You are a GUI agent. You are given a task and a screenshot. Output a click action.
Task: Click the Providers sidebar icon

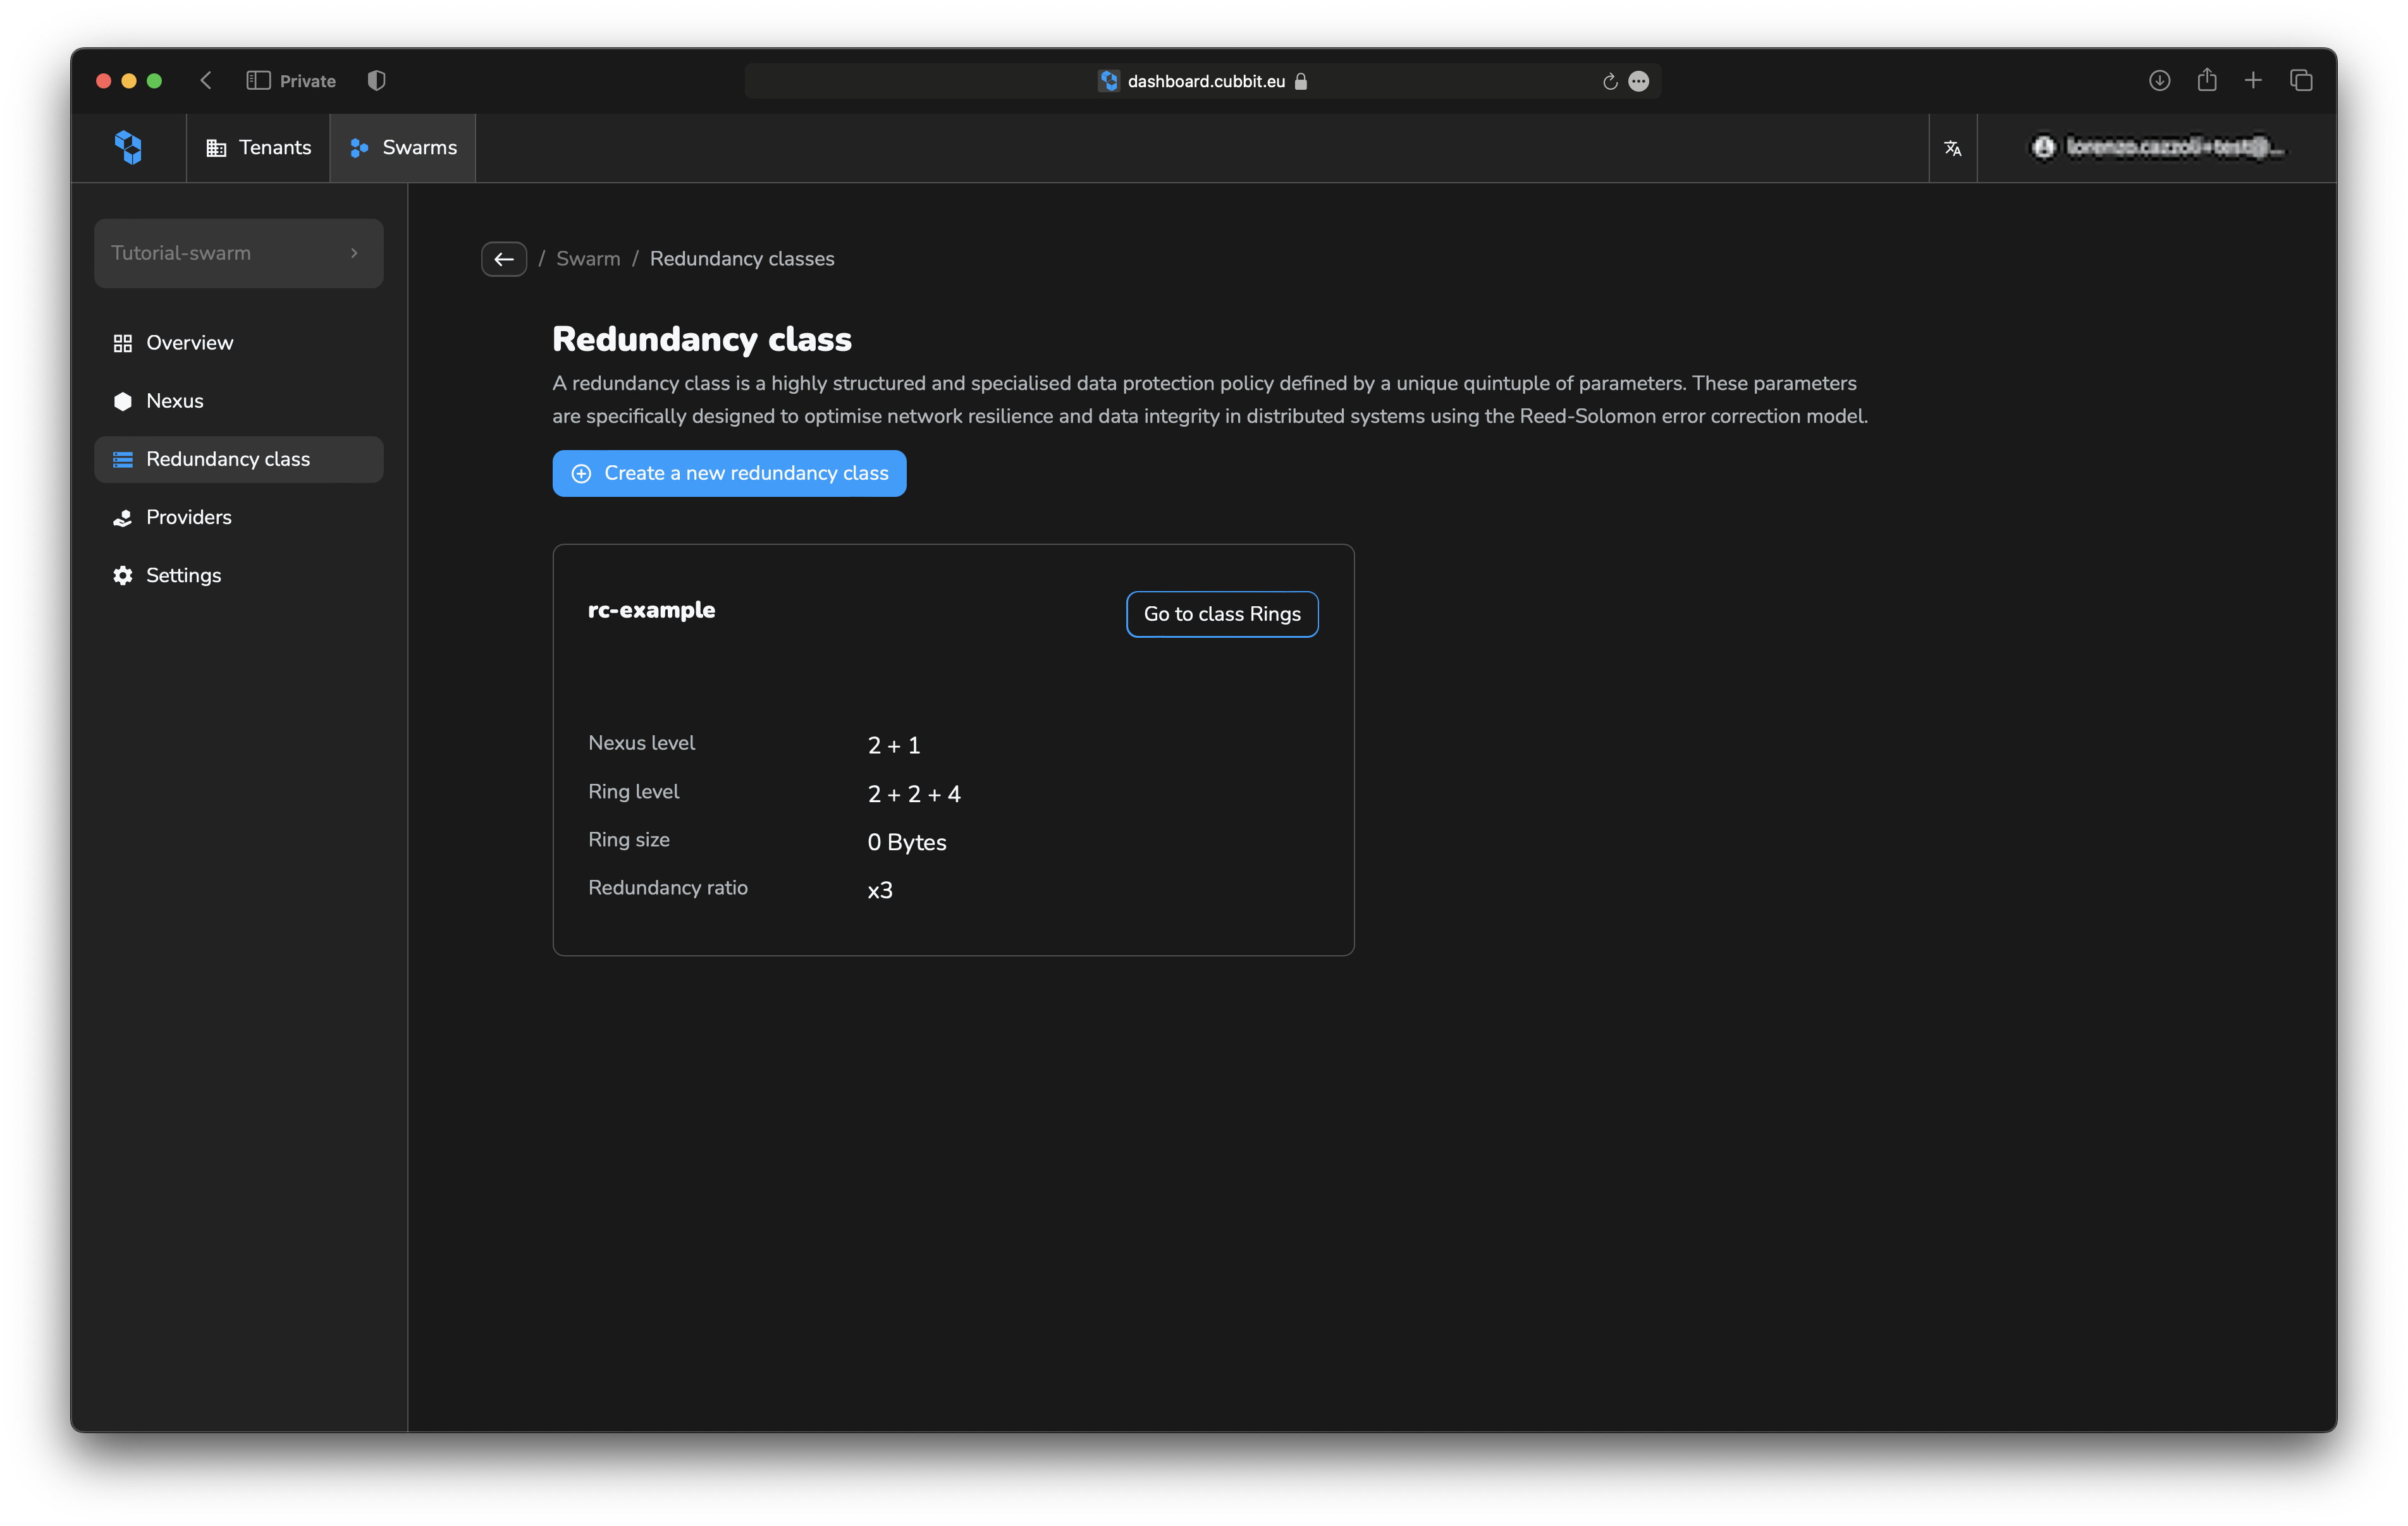pos(121,516)
